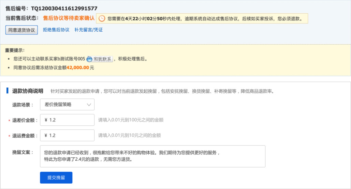Screen dimensions: 351x189
Task: Open the 拒绝售后协议 link
Action: [x=56, y=30]
